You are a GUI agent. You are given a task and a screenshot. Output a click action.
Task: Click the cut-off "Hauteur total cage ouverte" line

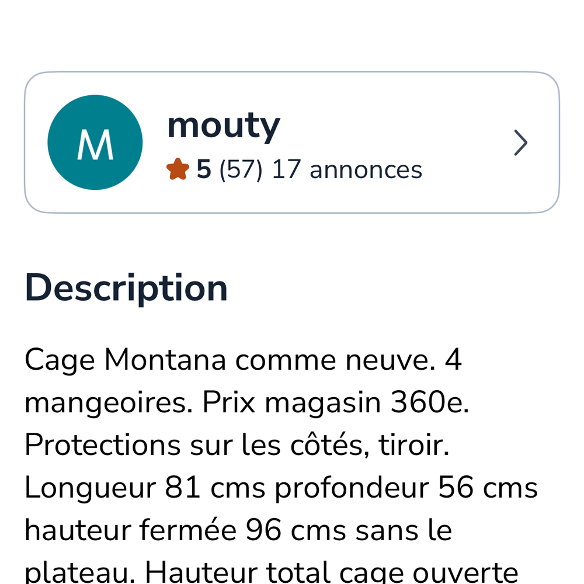pyautogui.click(x=332, y=573)
